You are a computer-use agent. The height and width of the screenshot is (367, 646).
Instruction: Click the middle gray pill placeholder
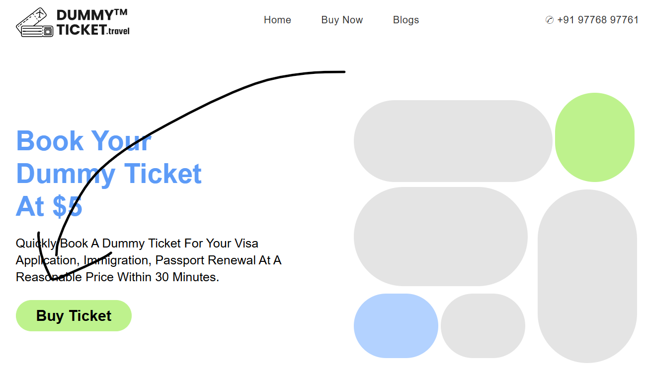click(x=440, y=237)
